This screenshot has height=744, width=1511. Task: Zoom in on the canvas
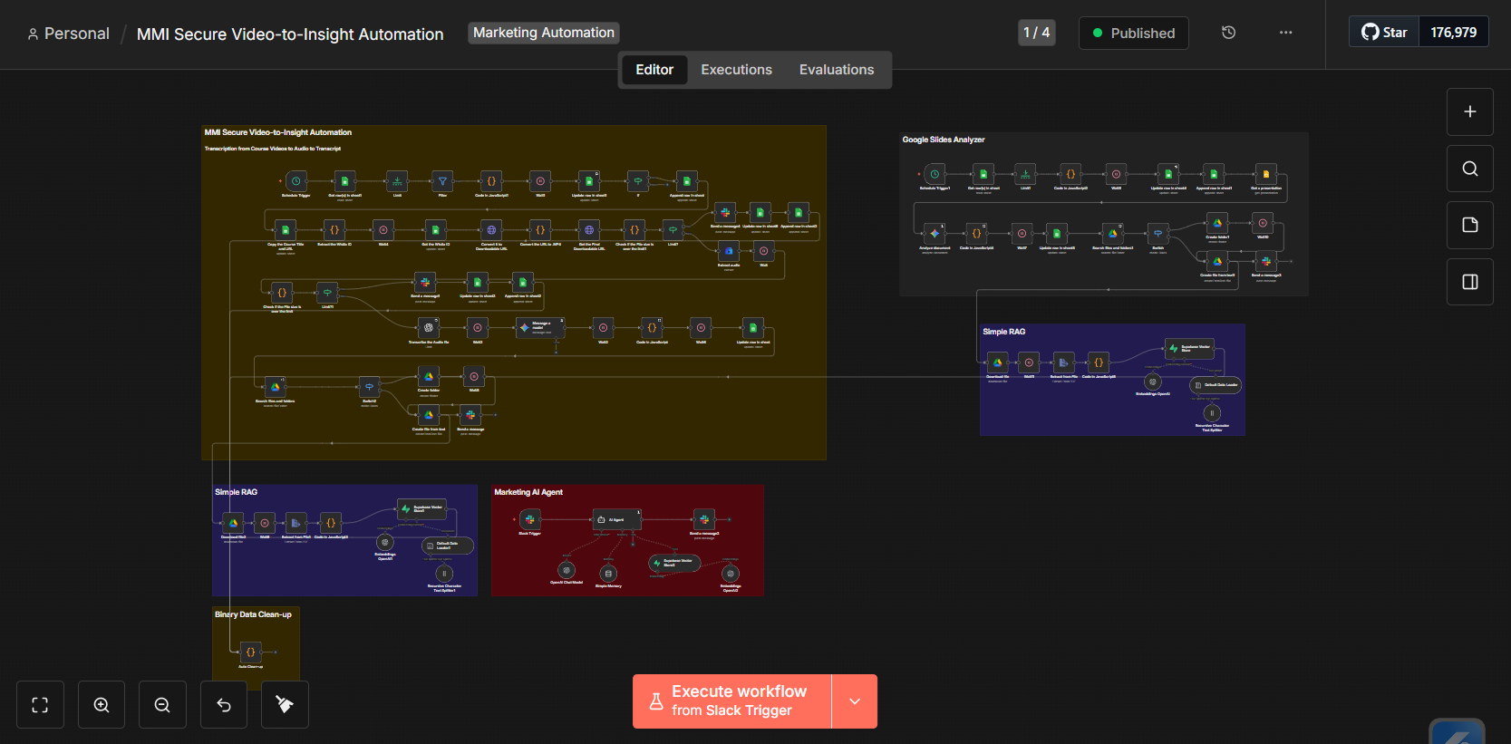(102, 704)
